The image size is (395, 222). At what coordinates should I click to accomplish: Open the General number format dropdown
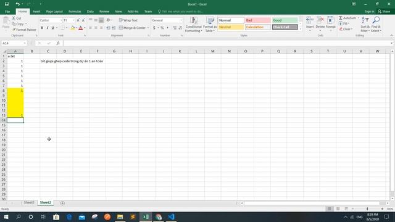[x=181, y=20]
